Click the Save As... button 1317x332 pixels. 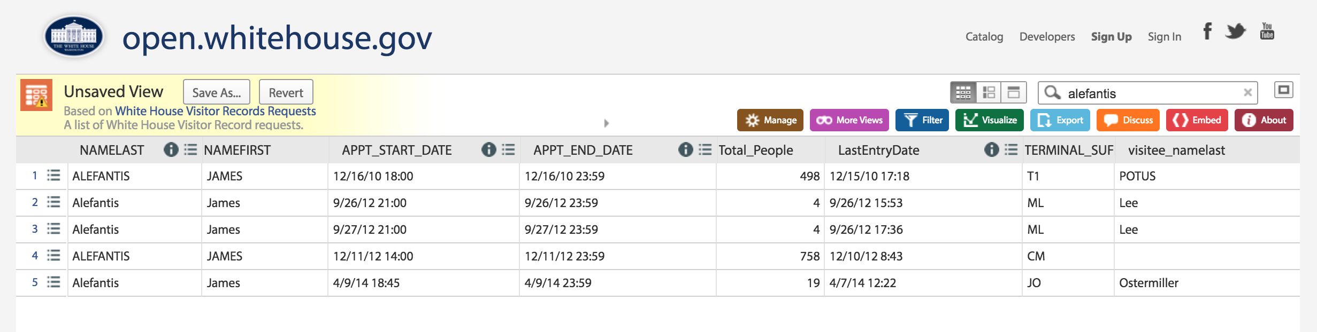pos(217,92)
